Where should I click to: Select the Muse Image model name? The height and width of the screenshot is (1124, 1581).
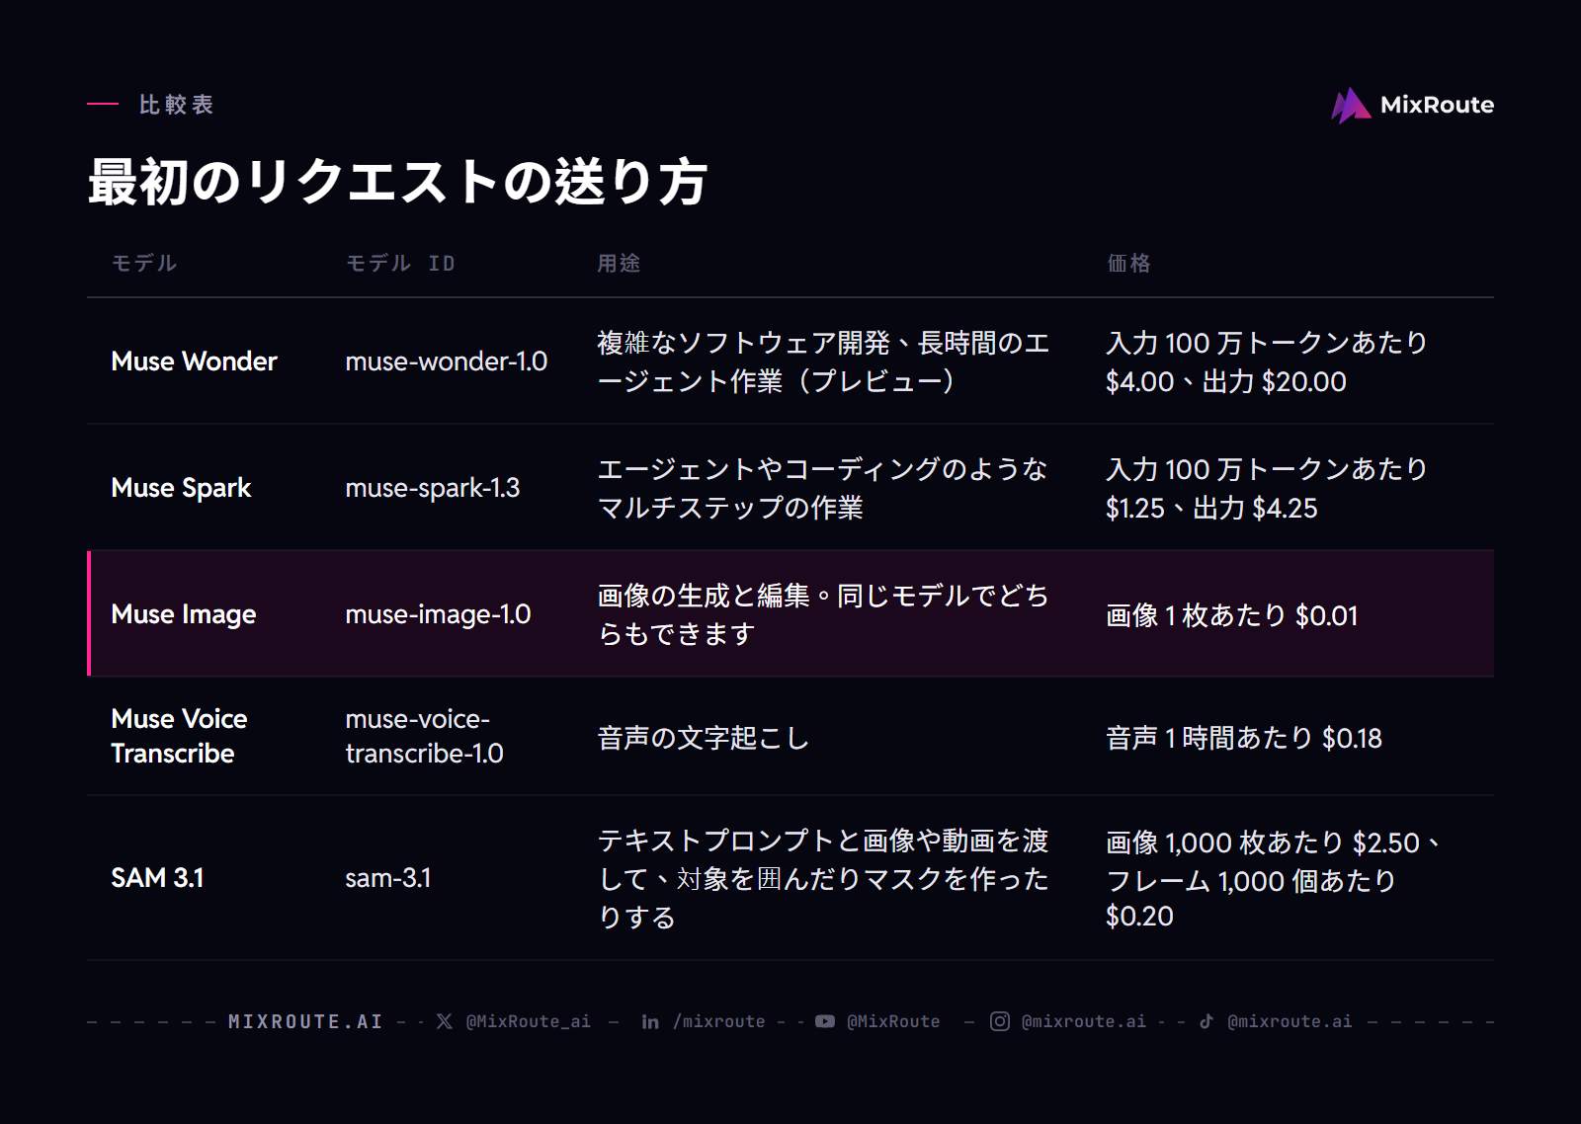pyautogui.click(x=183, y=614)
